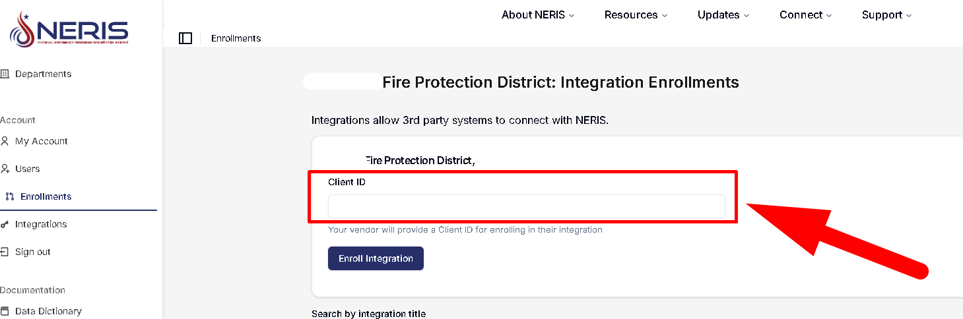Expand the Updates menu chevron

(x=747, y=15)
